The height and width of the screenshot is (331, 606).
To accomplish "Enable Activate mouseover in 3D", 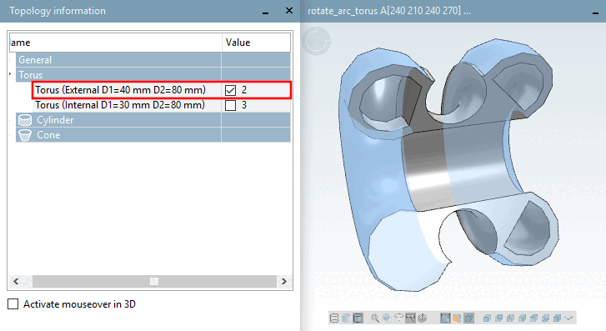I will point(13,304).
